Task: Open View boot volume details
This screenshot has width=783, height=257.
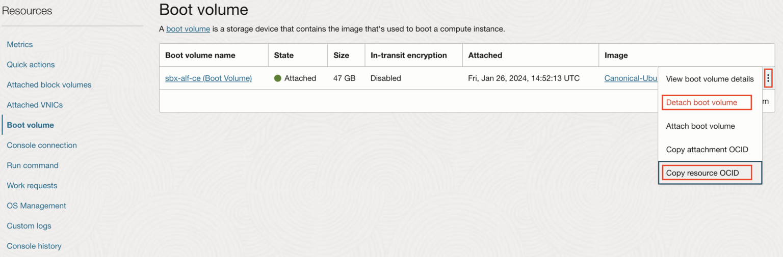Action: point(710,79)
